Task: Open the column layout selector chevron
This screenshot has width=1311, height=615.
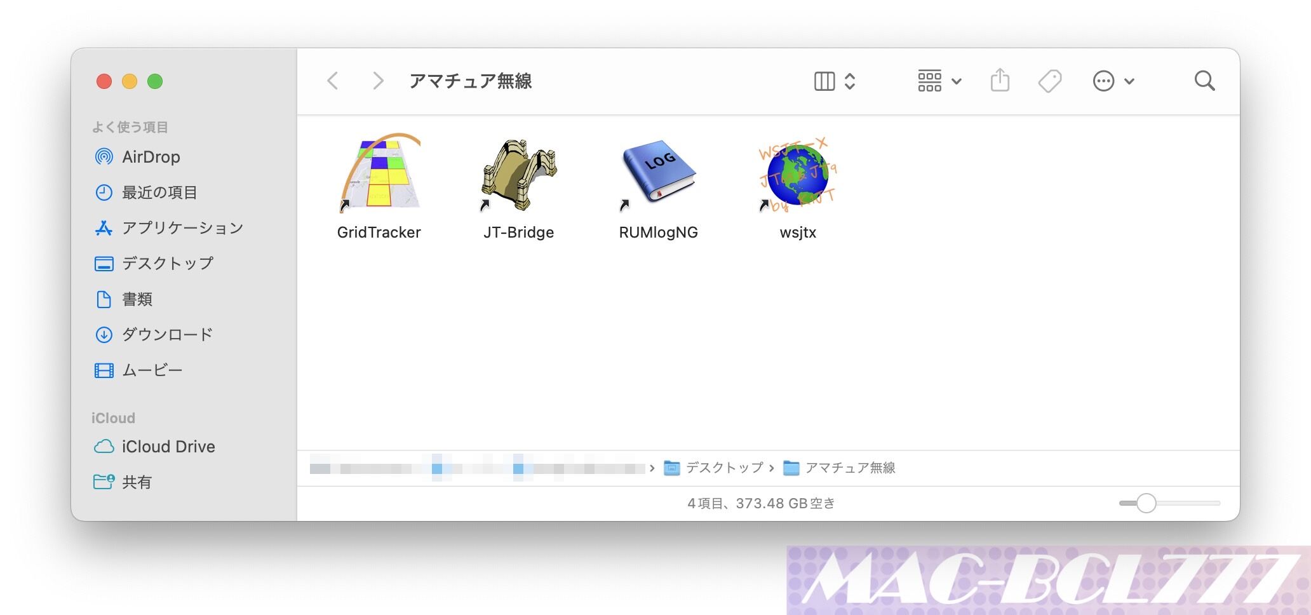Action: [x=849, y=81]
